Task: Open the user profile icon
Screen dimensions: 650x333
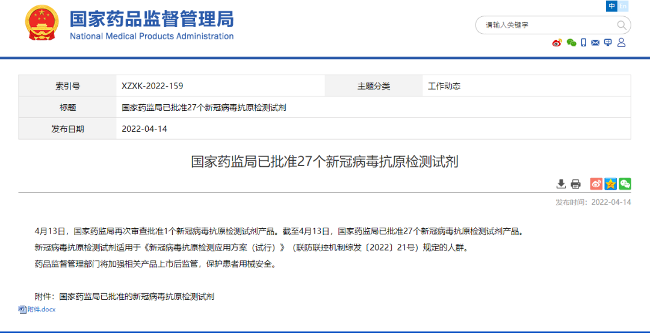Action: click(x=622, y=43)
